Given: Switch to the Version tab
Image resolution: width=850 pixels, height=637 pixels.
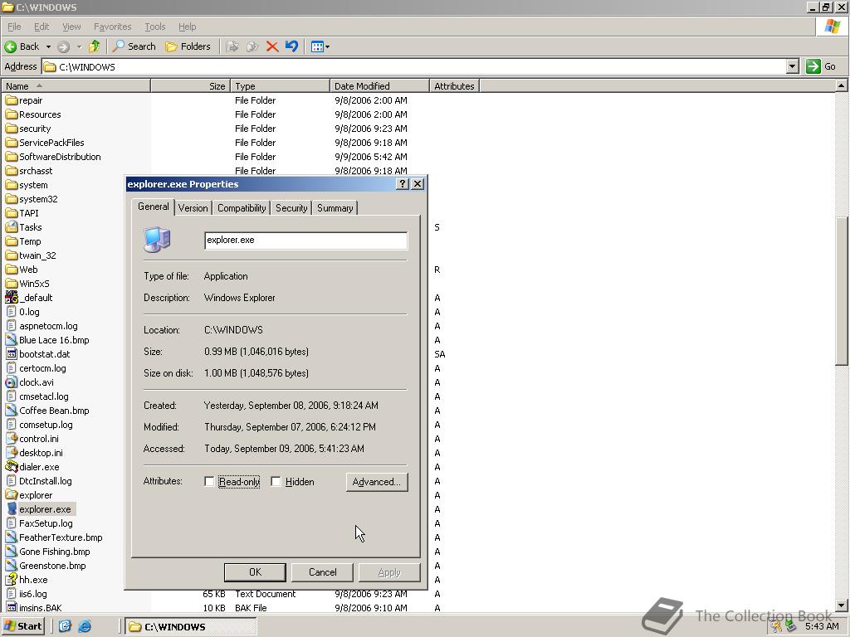Looking at the screenshot, I should [x=193, y=208].
